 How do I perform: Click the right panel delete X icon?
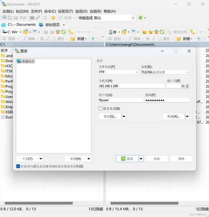pos(148,38)
